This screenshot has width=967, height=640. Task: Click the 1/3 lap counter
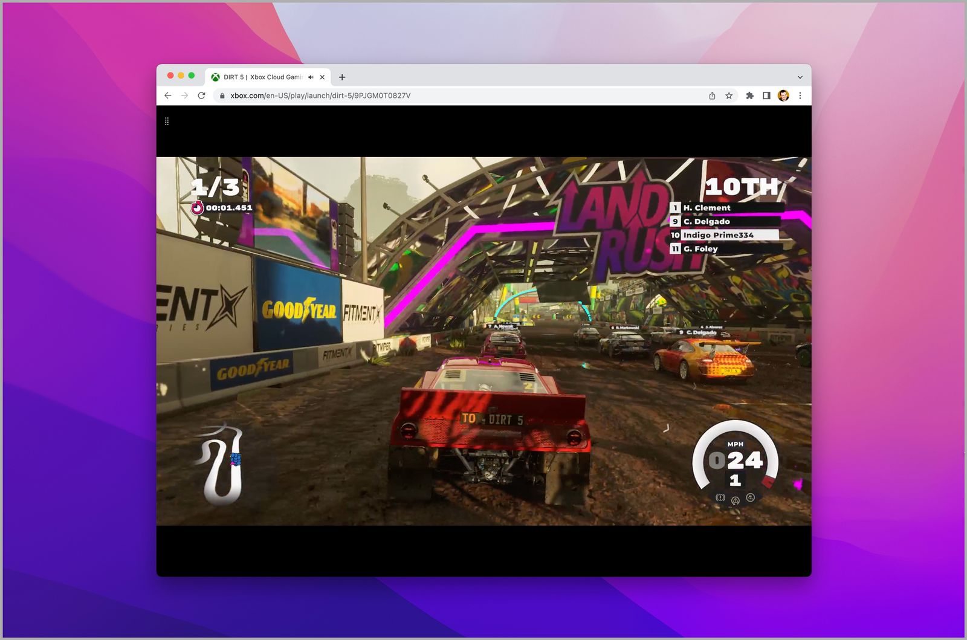(216, 187)
